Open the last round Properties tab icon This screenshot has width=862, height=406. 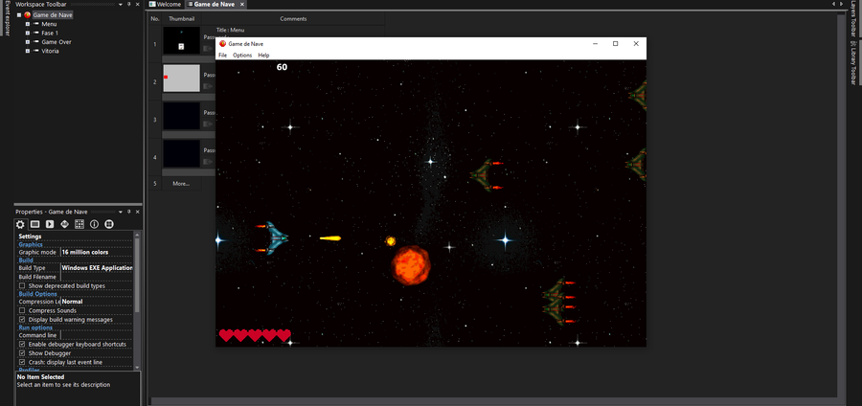(109, 224)
